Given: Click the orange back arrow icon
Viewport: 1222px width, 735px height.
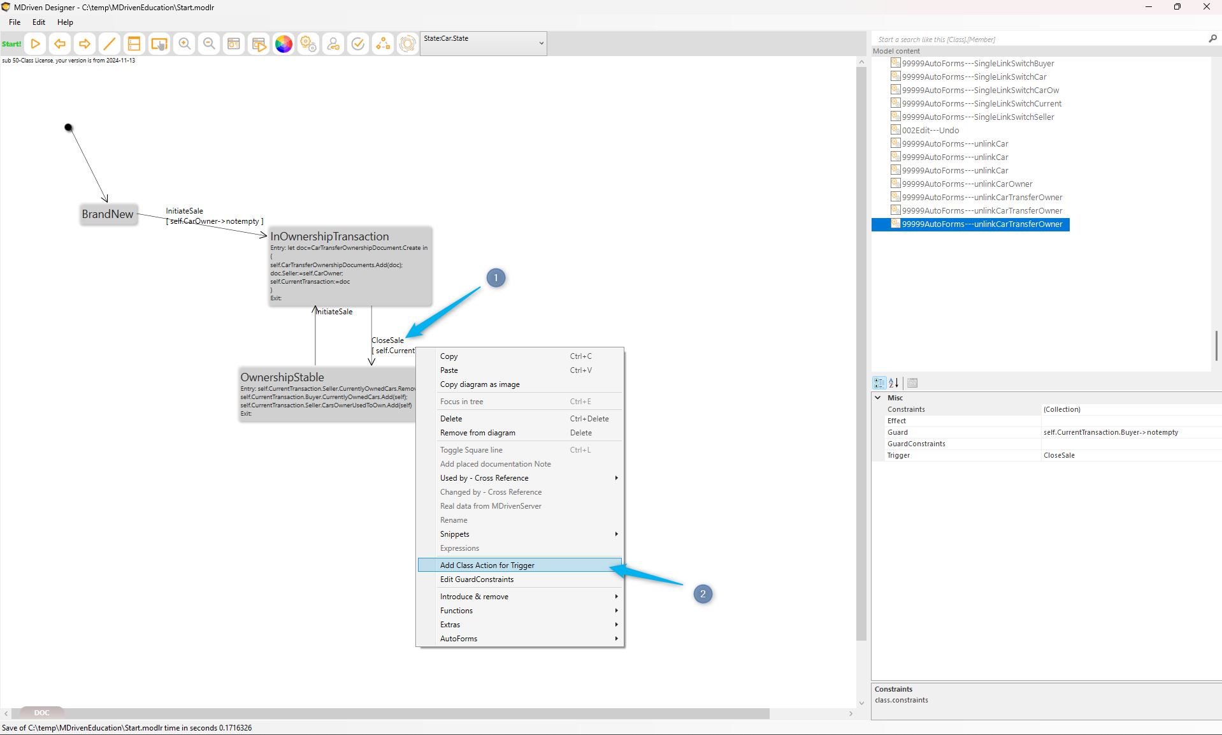Looking at the screenshot, I should pyautogui.click(x=60, y=44).
